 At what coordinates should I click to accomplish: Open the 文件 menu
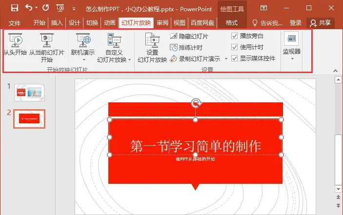click(x=15, y=23)
